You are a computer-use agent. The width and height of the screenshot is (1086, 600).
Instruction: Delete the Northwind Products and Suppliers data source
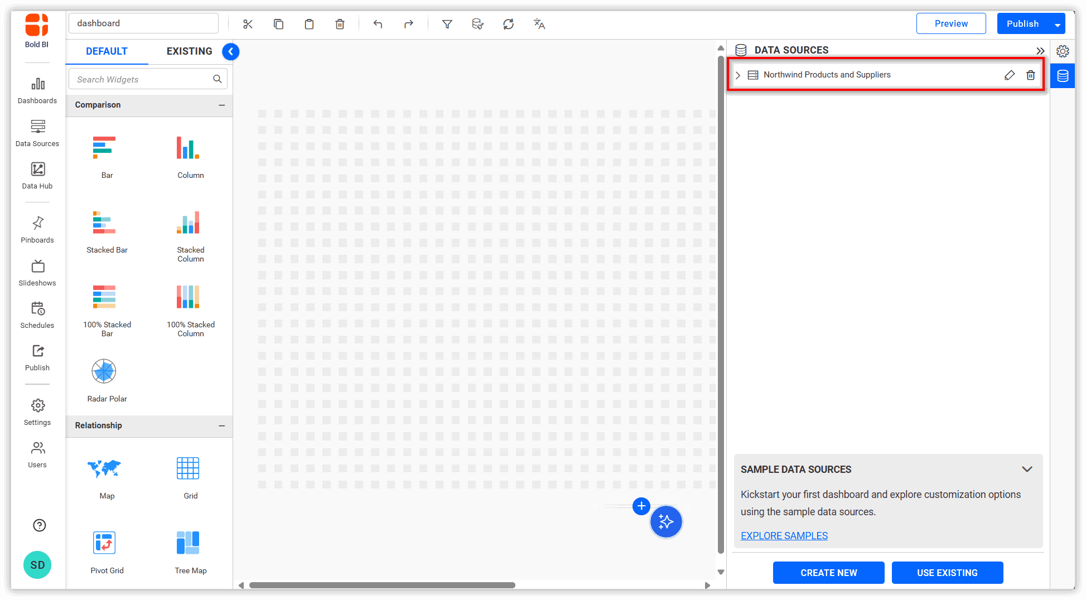[x=1030, y=75]
